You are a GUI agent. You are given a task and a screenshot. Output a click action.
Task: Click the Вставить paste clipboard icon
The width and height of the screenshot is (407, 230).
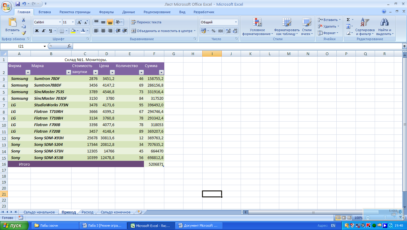click(x=12, y=23)
